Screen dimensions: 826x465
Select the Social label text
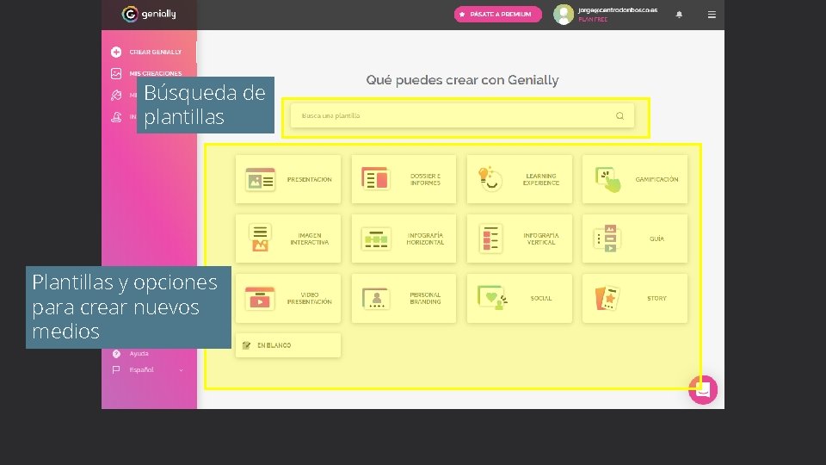tap(541, 299)
